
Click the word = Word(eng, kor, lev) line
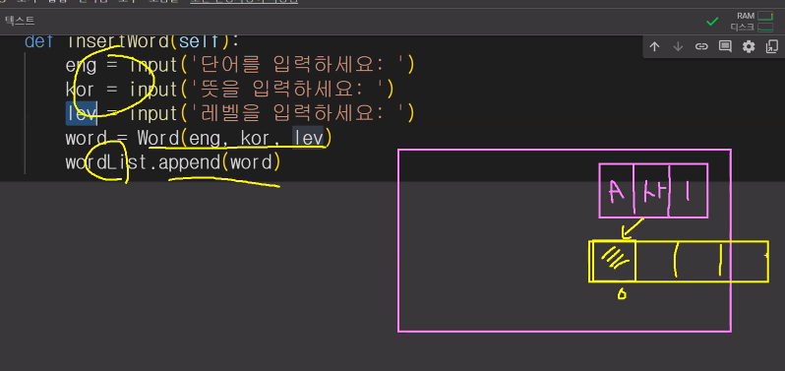[x=199, y=138]
